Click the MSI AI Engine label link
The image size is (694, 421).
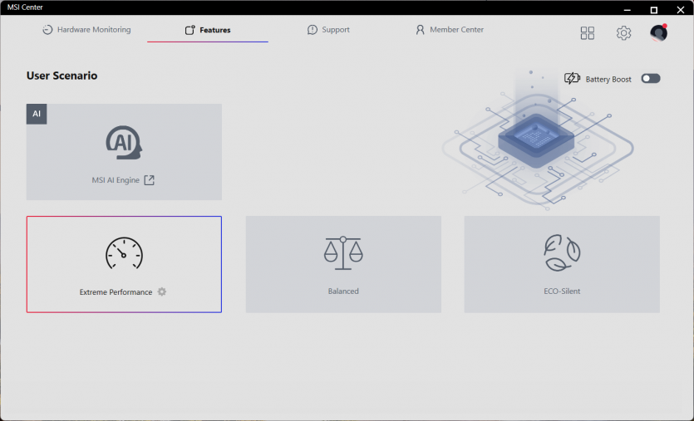[x=116, y=180]
